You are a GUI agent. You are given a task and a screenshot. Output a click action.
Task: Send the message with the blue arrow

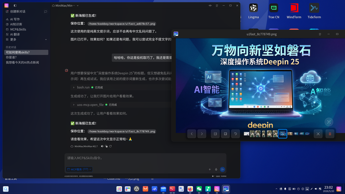222,169
